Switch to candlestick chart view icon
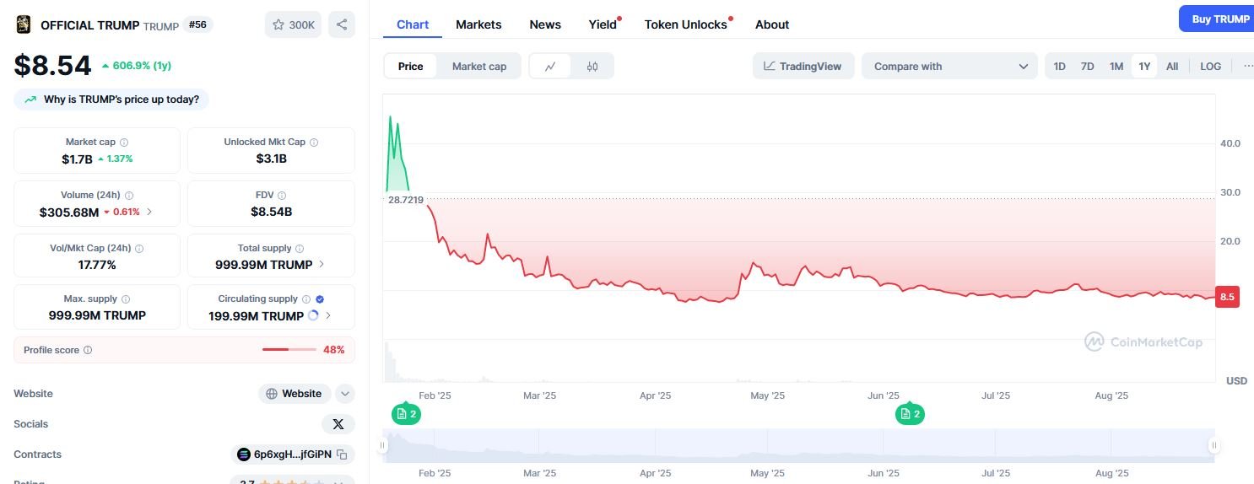Image resolution: width=1254 pixels, height=484 pixels. [x=592, y=66]
